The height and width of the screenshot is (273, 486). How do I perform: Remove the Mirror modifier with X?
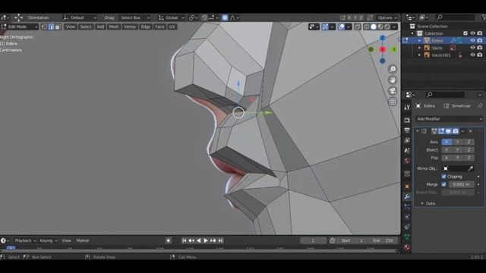coord(471,131)
